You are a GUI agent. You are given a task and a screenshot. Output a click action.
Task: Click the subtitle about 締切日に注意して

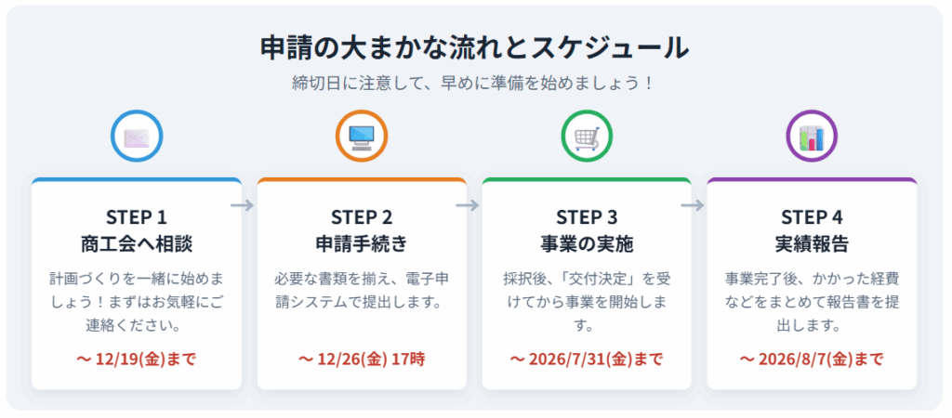click(x=475, y=83)
